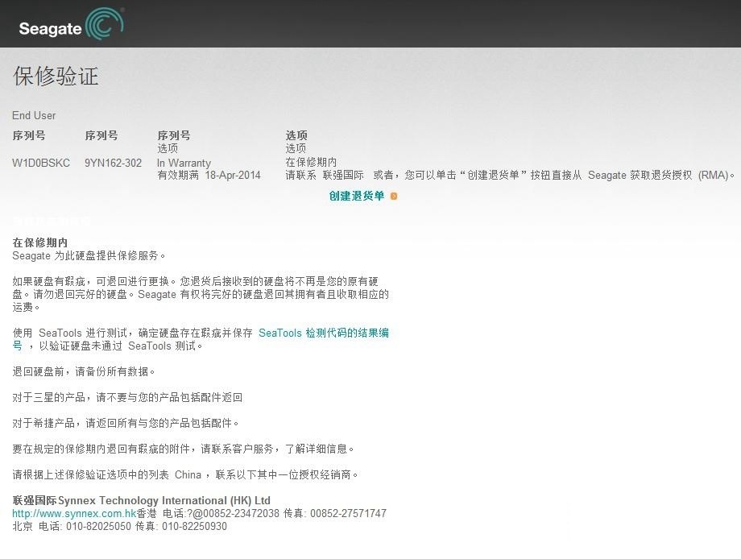
Task: Click the 选项 bold column header
Action: pyautogui.click(x=296, y=135)
